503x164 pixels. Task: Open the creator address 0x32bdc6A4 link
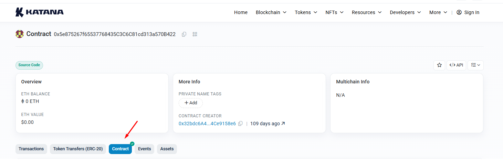(x=207, y=124)
